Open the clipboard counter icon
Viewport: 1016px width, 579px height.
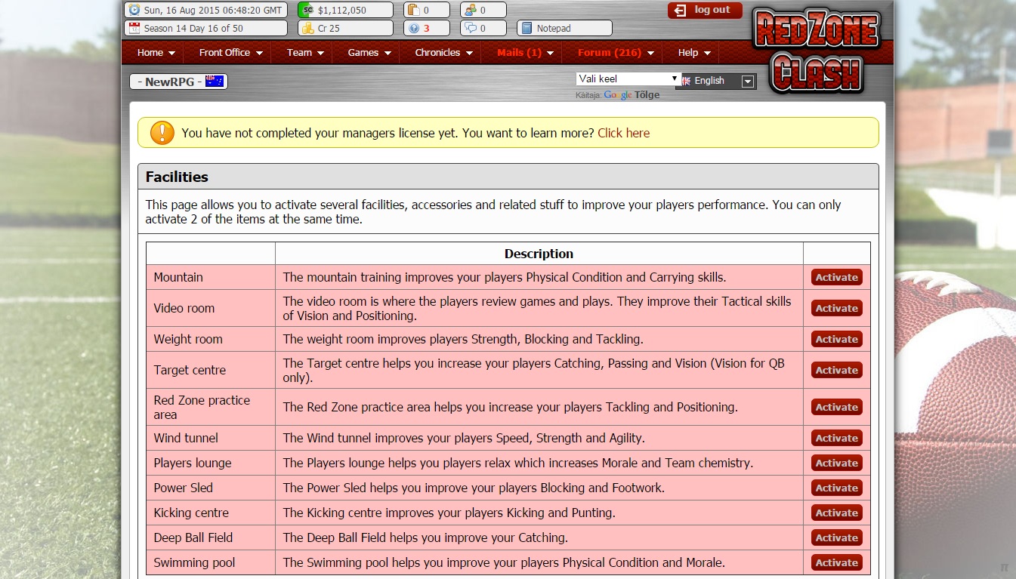pos(412,10)
